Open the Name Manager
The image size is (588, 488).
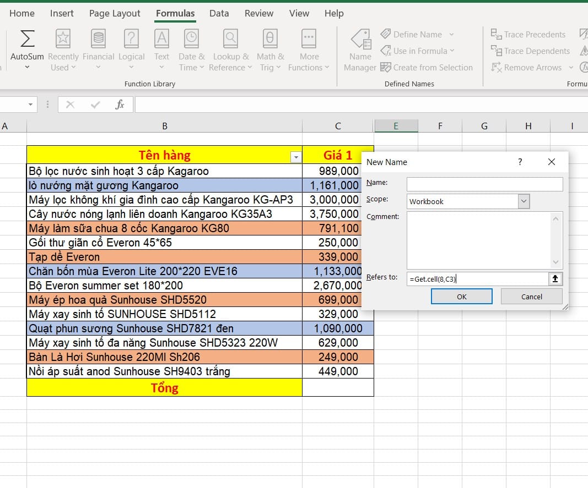point(360,51)
